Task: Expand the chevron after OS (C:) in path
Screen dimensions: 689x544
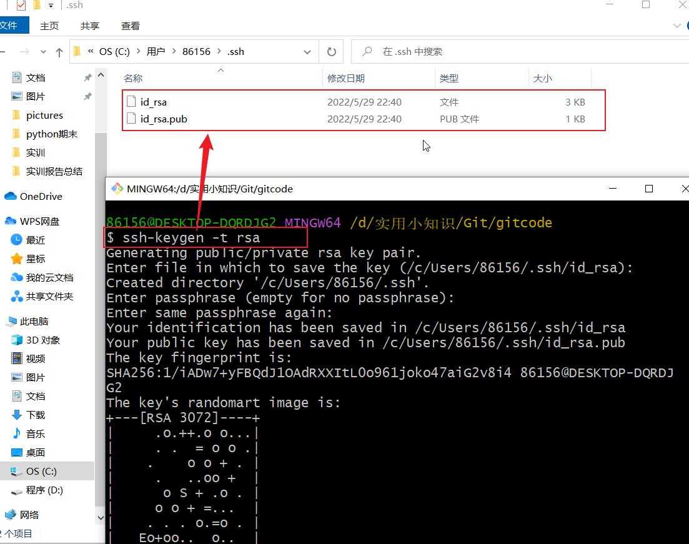Action: coord(139,51)
